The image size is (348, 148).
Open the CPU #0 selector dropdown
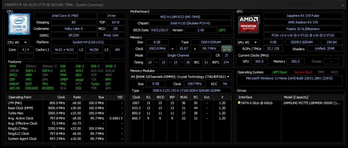[18, 42]
